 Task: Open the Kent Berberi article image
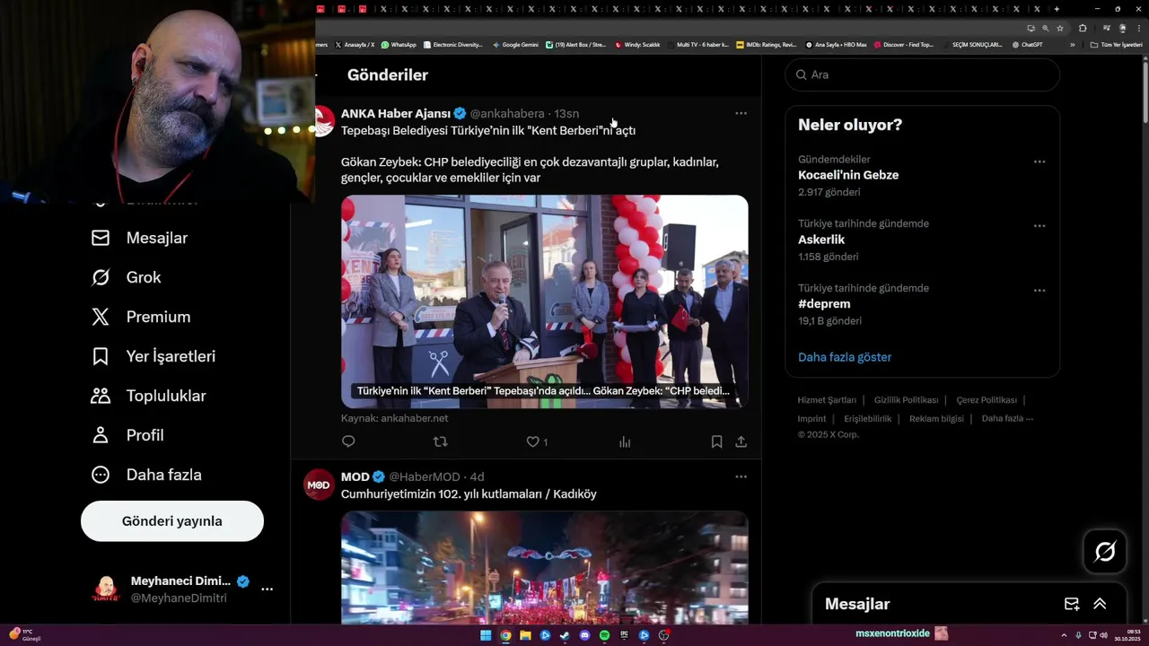pos(544,301)
